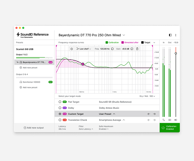This screenshot has width=194, height=161.
Task: Click the Beyerdynamic DT 770 Pro title
Action: [90, 35]
